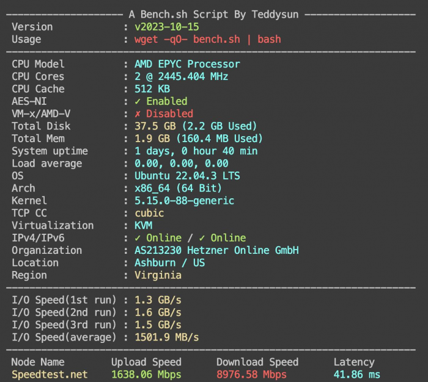Click the system uptime value
The width and height of the screenshot is (428, 382).
point(196,151)
